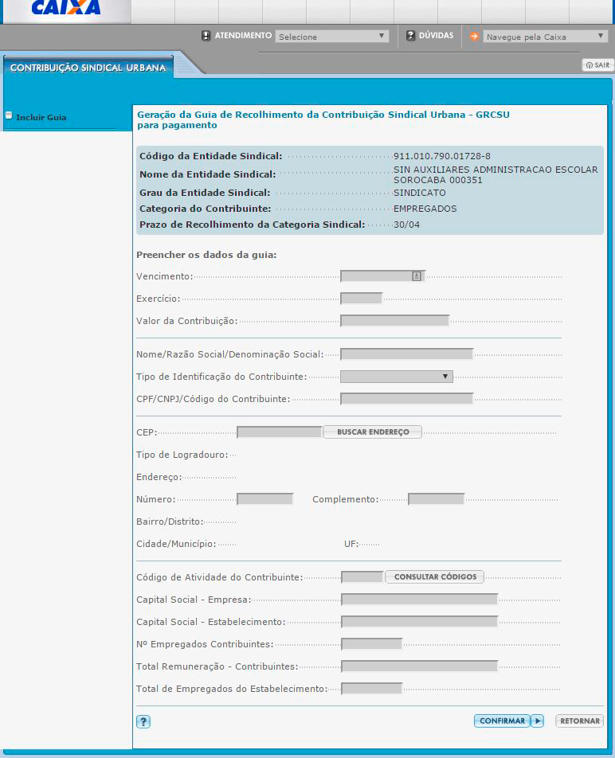Focus Total de Empregados do Estabelecimento field

point(371,689)
